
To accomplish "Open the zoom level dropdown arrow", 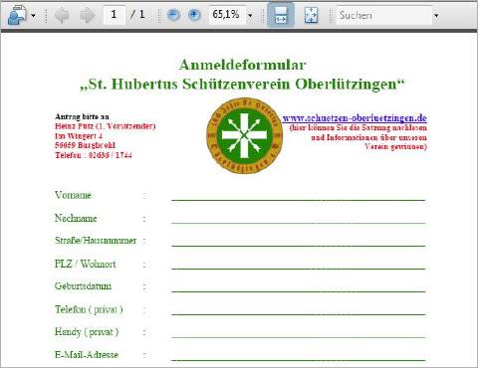I will 250,16.
